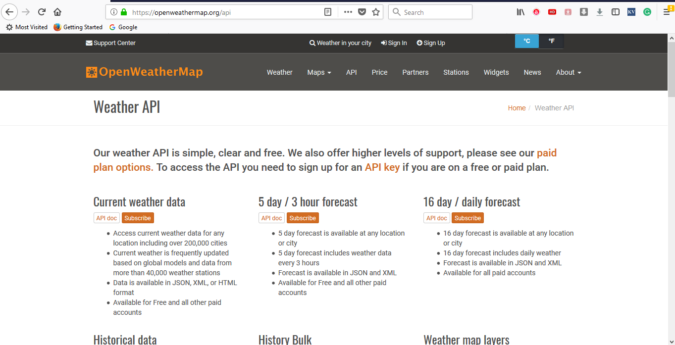Image resolution: width=675 pixels, height=345 pixels.
Task: Click the scrollbar up arrow
Action: [x=672, y=38]
